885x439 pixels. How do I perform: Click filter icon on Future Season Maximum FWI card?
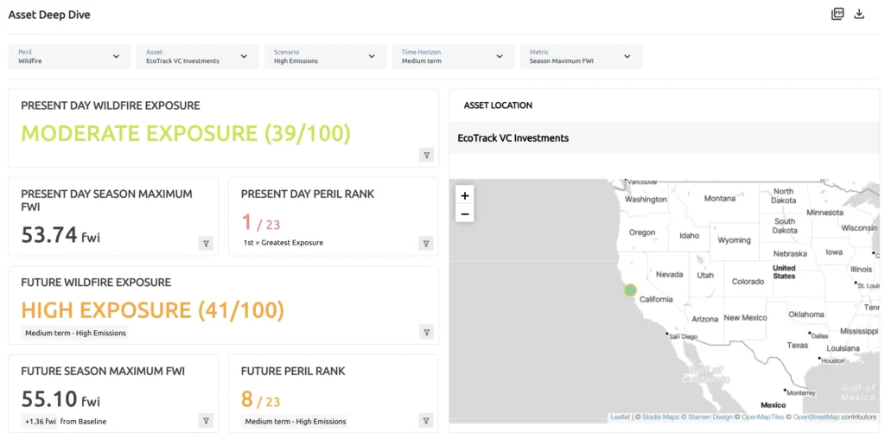click(x=206, y=421)
